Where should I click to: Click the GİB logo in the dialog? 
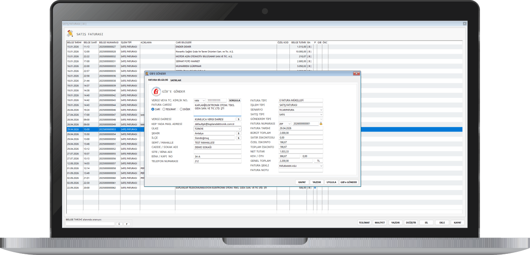pos(155,92)
